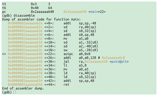The image size is (158, 96).
Task: Click the End of assembler dump line
Action: (x=23, y=88)
